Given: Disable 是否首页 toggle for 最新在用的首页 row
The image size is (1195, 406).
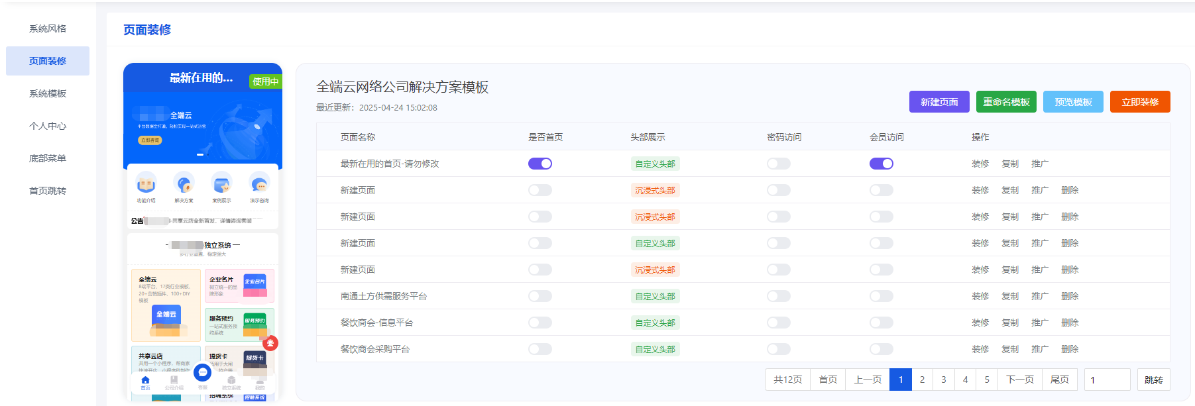Looking at the screenshot, I should (540, 164).
